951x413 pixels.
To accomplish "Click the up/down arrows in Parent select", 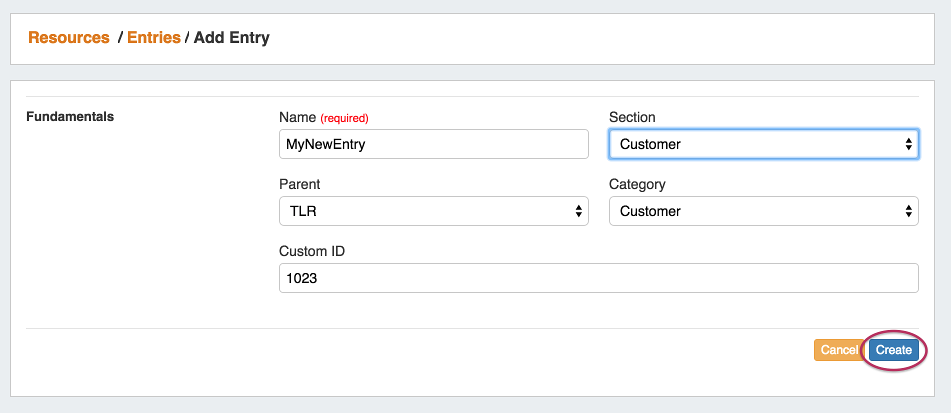I will (x=578, y=211).
